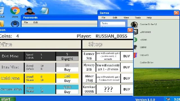Click the Dirt Mine price 5
180x101 pixels.
67,54
